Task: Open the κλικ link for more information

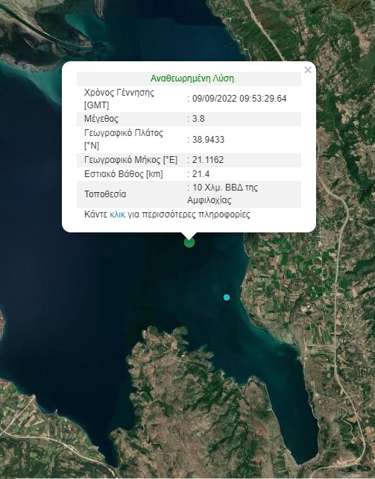Action: point(117,214)
